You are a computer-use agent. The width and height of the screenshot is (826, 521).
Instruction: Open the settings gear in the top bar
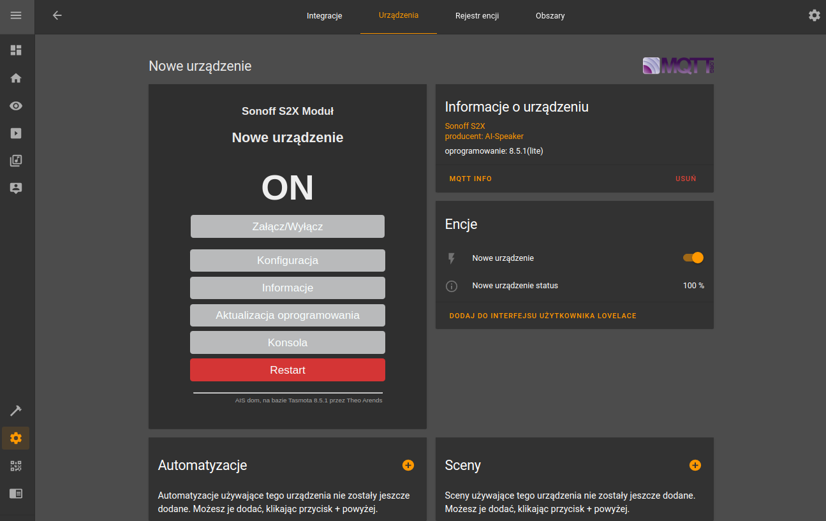pyautogui.click(x=814, y=15)
